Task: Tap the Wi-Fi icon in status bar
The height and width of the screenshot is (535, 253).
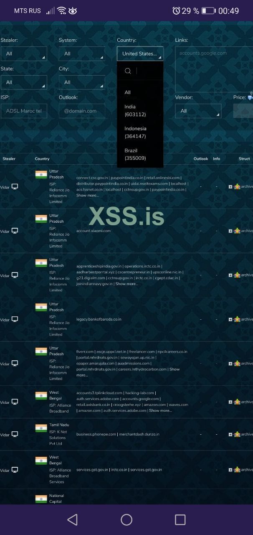Action: 62,10
